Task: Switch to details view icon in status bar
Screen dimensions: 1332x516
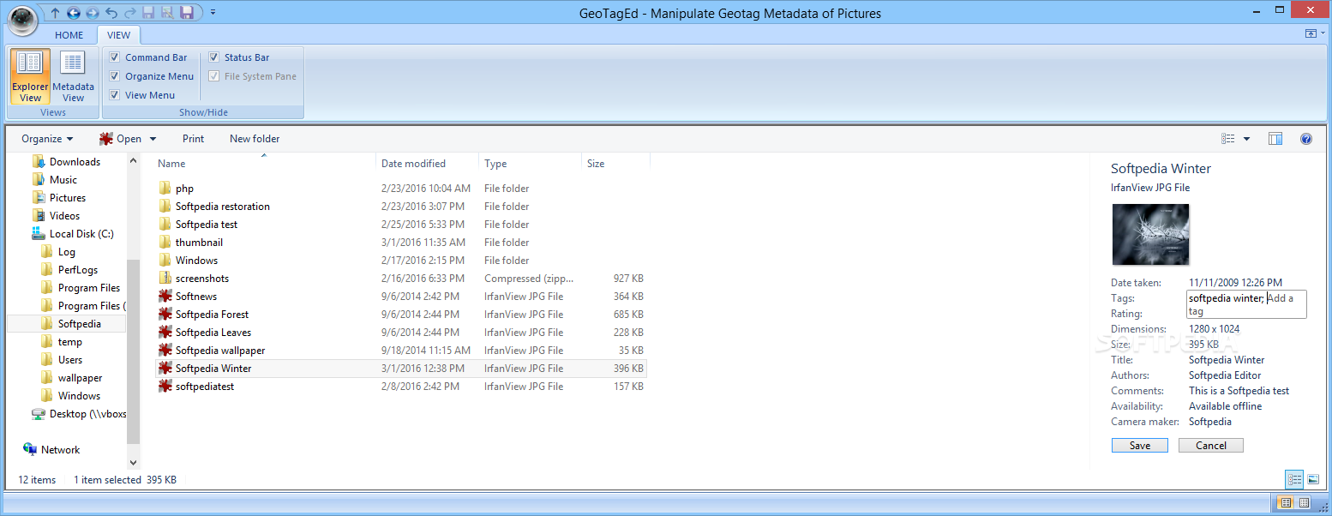Action: [x=1294, y=480]
